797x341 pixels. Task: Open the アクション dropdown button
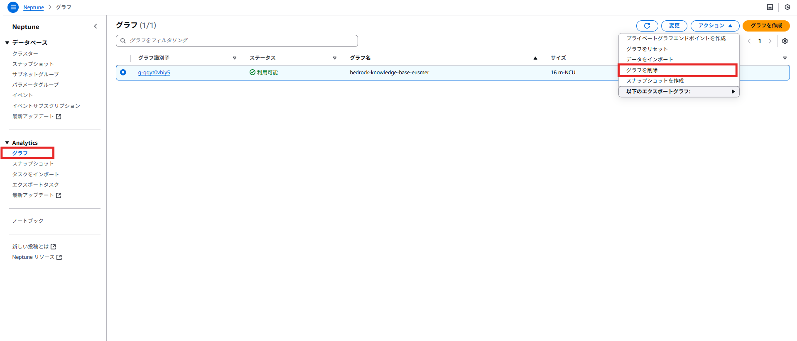pos(715,26)
